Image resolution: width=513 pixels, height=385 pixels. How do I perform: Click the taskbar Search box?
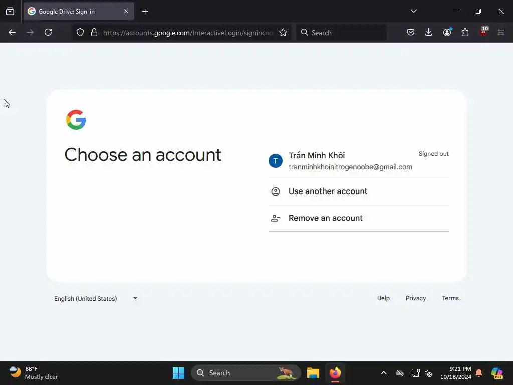pos(245,373)
